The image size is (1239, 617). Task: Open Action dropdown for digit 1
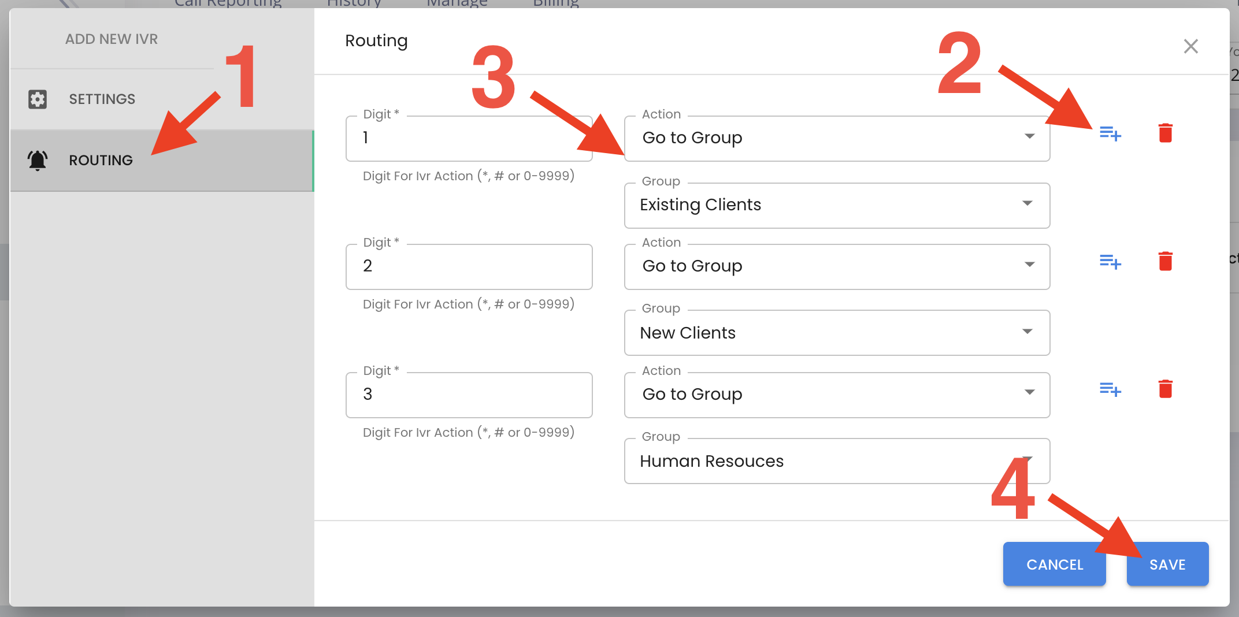tap(837, 138)
